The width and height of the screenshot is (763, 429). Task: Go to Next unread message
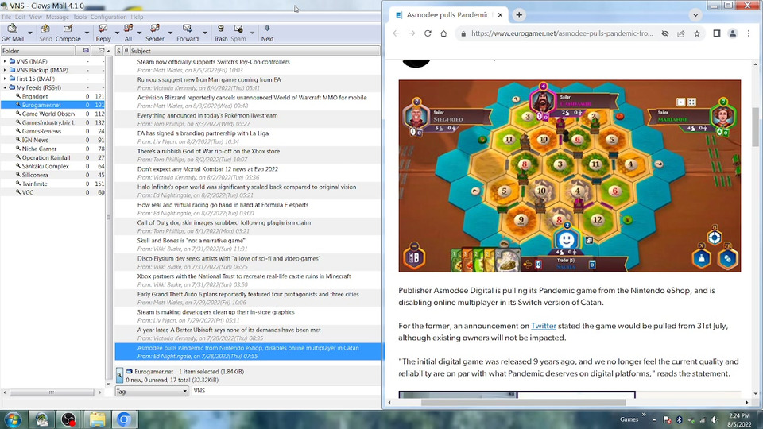click(x=267, y=33)
